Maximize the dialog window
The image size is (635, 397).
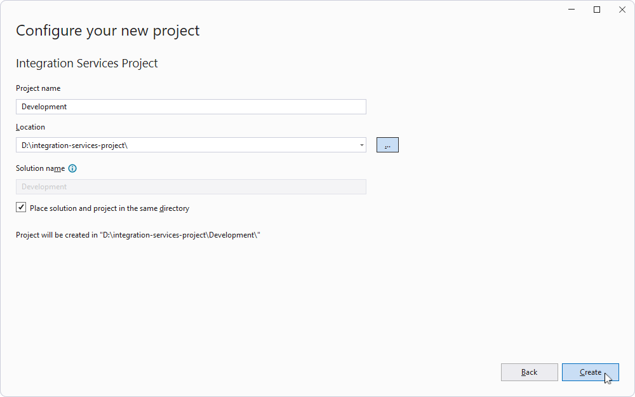pyautogui.click(x=596, y=10)
